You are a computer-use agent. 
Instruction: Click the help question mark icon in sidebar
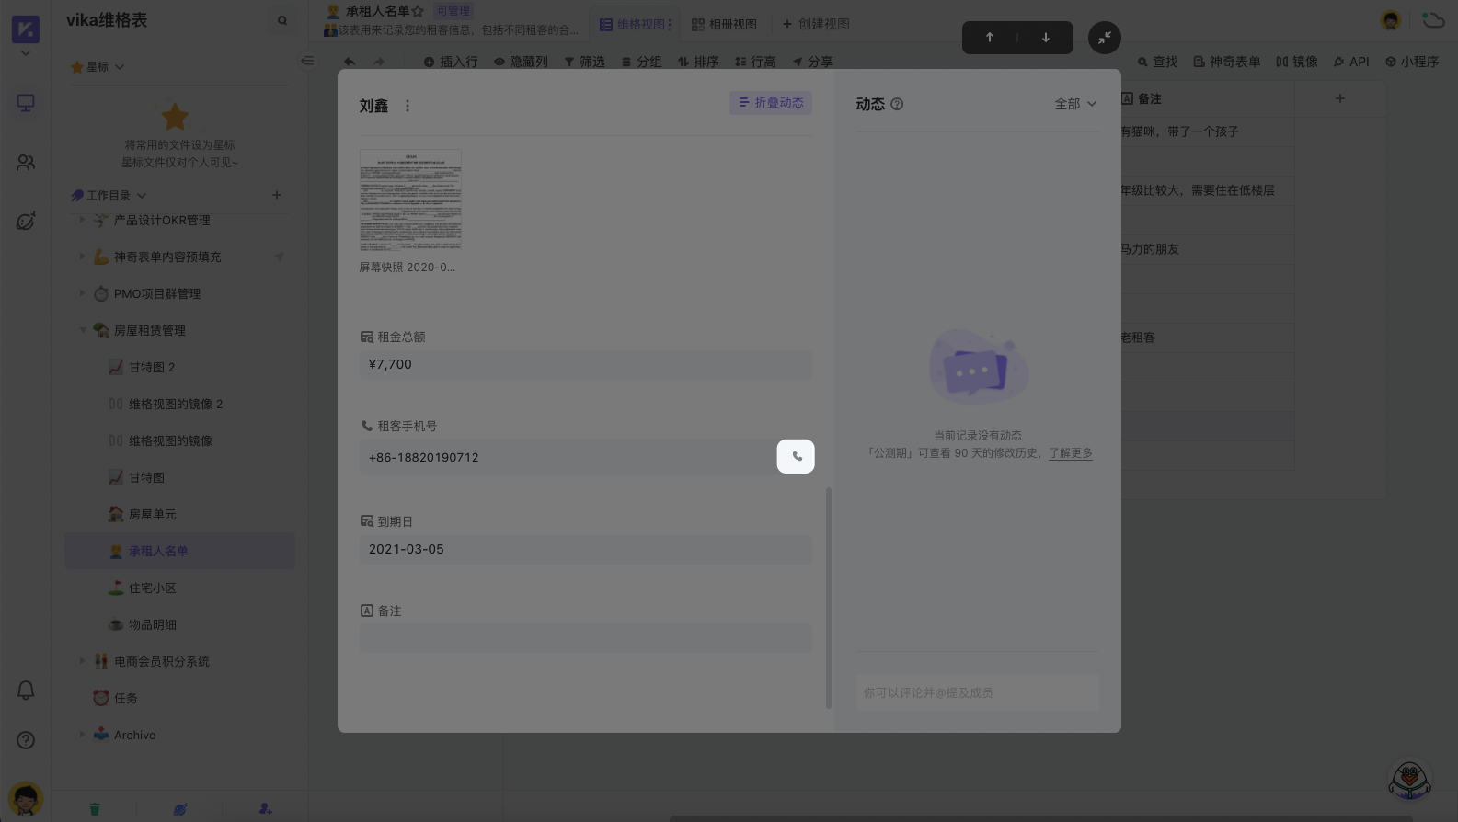[26, 740]
